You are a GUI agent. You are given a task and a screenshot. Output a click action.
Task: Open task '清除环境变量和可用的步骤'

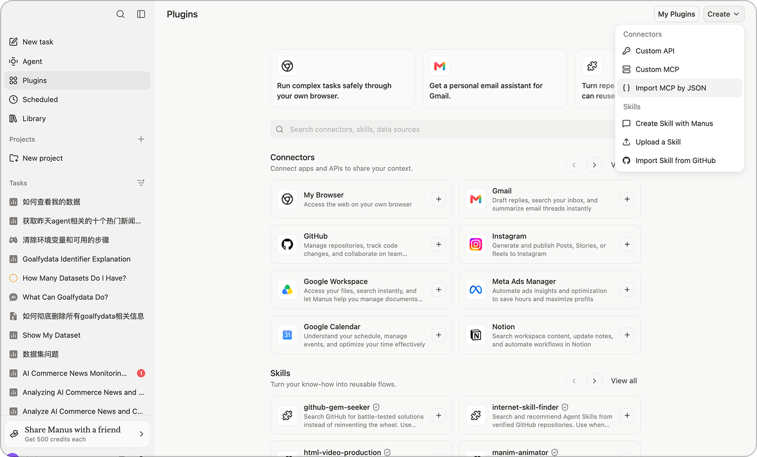(77, 240)
